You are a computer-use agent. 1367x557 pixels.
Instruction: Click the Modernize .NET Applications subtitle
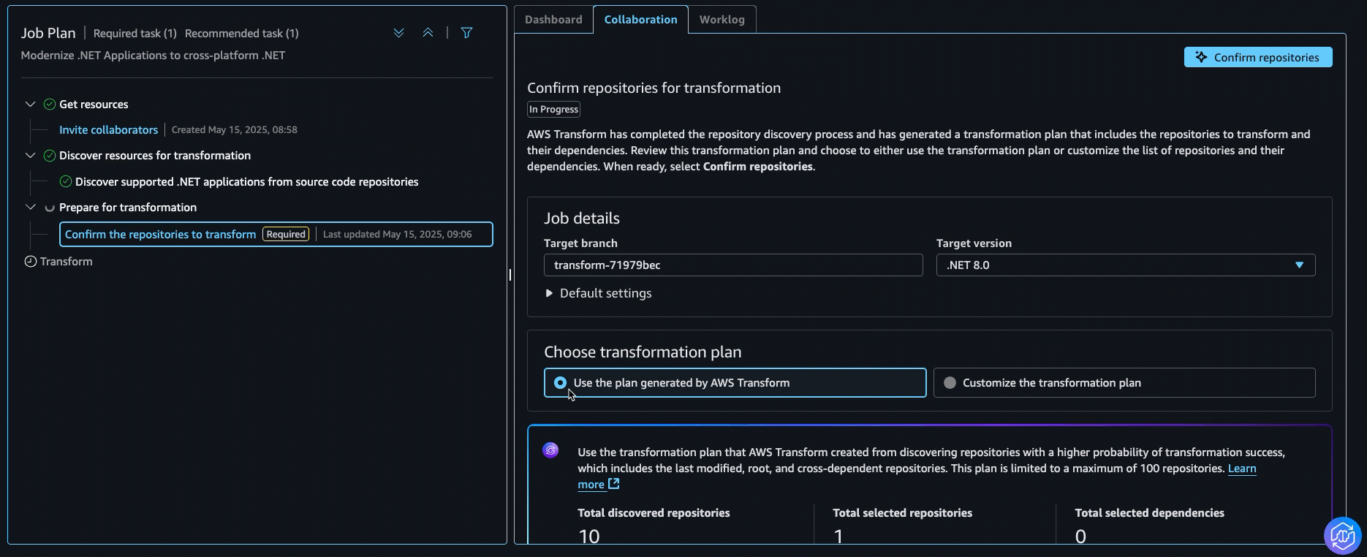[154, 56]
